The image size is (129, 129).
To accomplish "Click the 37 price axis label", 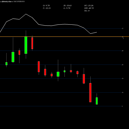I will [x=123, y=29].
